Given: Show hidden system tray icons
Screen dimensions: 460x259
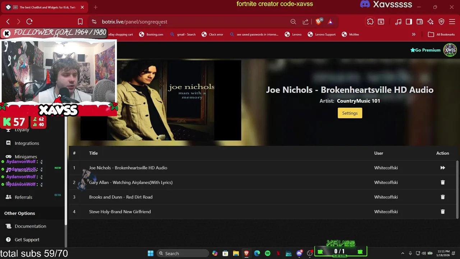Looking at the screenshot, I should tap(402, 253).
